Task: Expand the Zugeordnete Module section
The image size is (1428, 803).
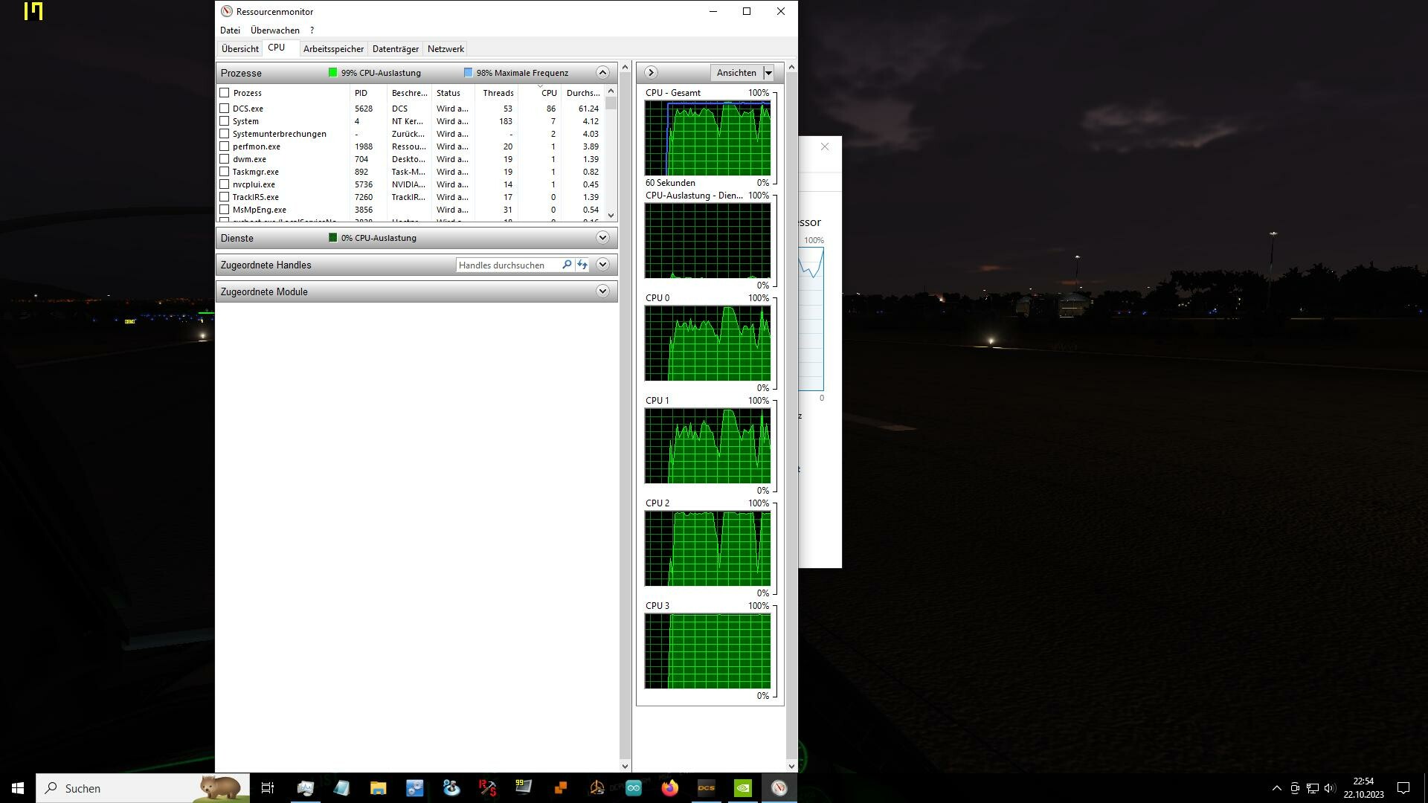Action: 602,291
